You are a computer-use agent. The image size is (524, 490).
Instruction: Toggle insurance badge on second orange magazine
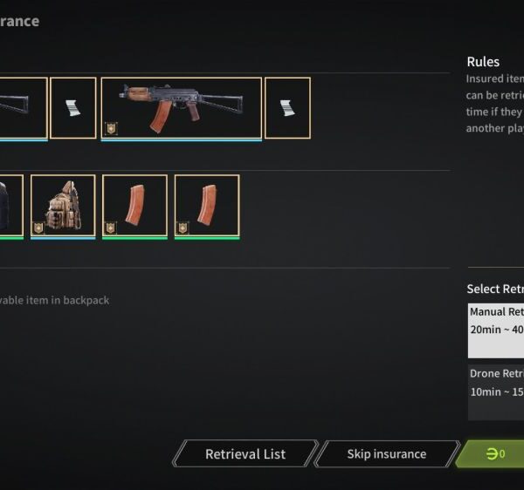pyautogui.click(x=183, y=228)
